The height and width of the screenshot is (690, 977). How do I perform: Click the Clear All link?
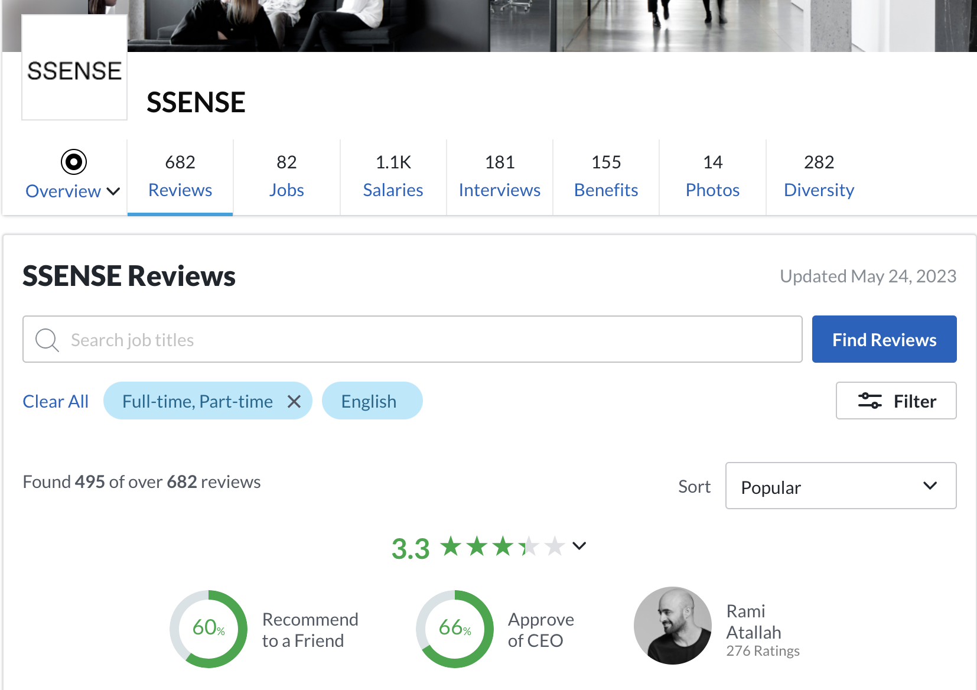[x=56, y=402]
